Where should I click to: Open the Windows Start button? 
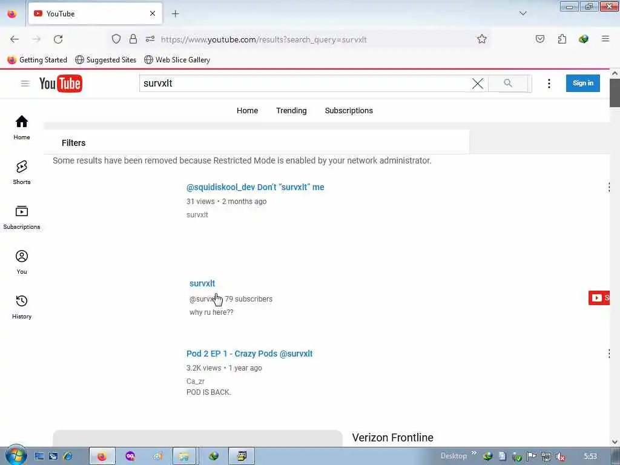pos(16,455)
